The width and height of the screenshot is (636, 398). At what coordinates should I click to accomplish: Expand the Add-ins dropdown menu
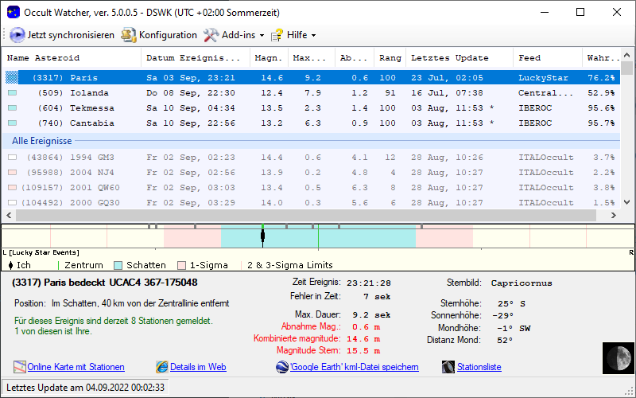pyautogui.click(x=234, y=35)
